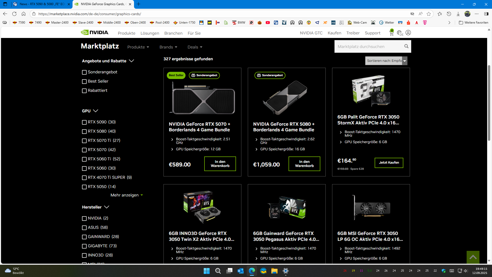The width and height of the screenshot is (492, 277).
Task: Click the browser refresh icon
Action: 14,14
